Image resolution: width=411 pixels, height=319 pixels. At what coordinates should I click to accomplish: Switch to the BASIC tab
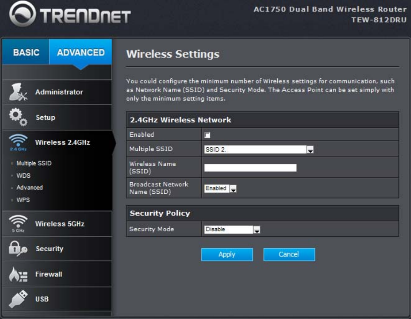point(26,52)
